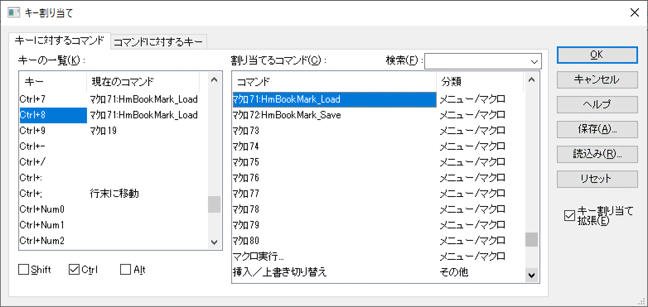Screen dimensions: 648x307
Task: Click the command list scrollbar thumb
Action: pyautogui.click(x=532, y=240)
